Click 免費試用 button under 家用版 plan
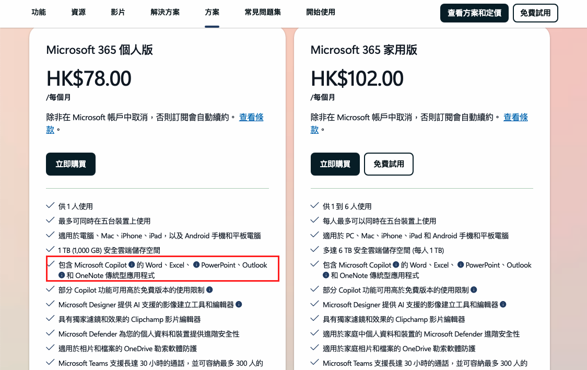587x370 pixels. point(389,164)
